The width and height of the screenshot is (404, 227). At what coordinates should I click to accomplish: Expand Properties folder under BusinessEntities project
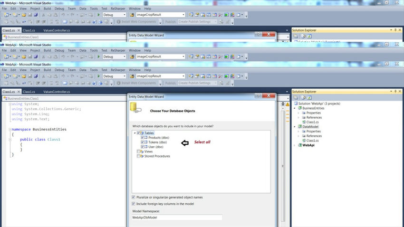click(x=299, y=113)
